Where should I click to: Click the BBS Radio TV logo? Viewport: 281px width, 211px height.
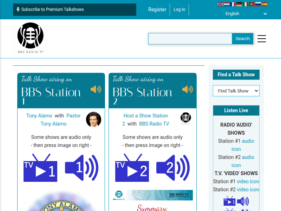coord(30,38)
